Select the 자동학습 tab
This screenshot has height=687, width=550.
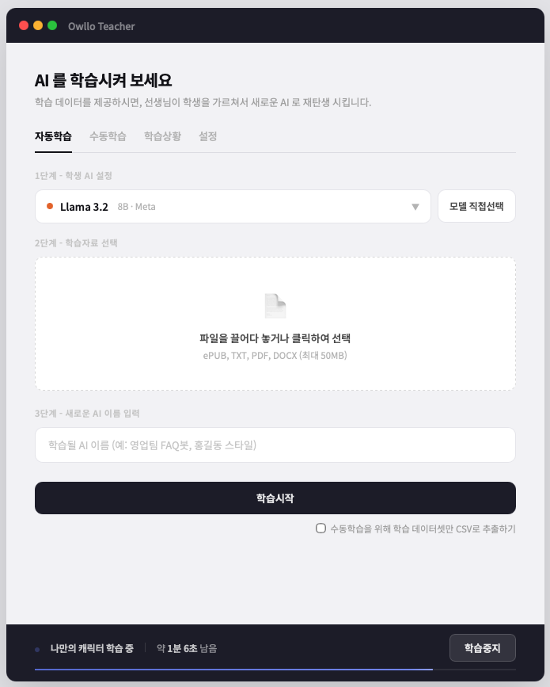point(53,136)
